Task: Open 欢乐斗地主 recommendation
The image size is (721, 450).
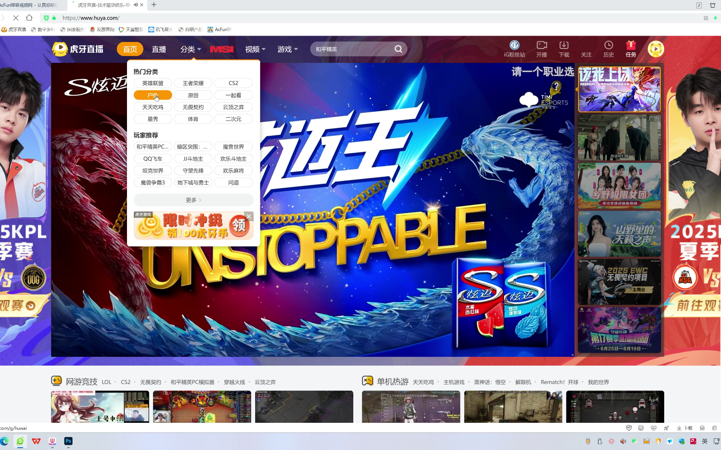Action: pos(234,159)
